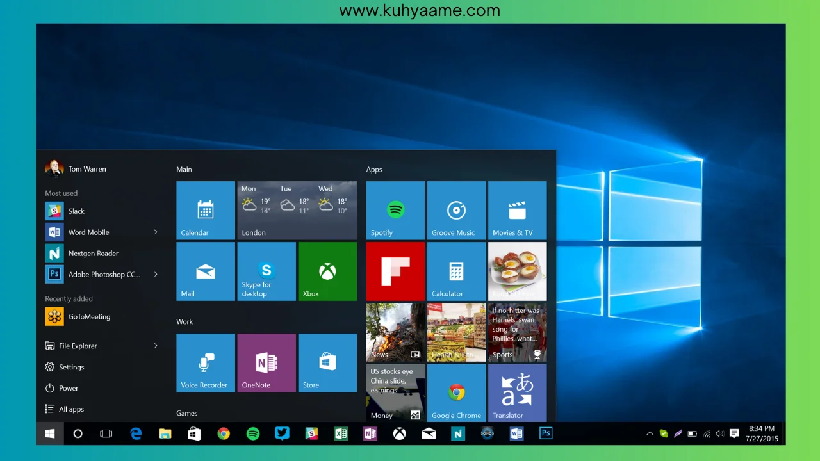Open the Translator tile
Image resolution: width=820 pixels, height=461 pixels.
click(518, 392)
